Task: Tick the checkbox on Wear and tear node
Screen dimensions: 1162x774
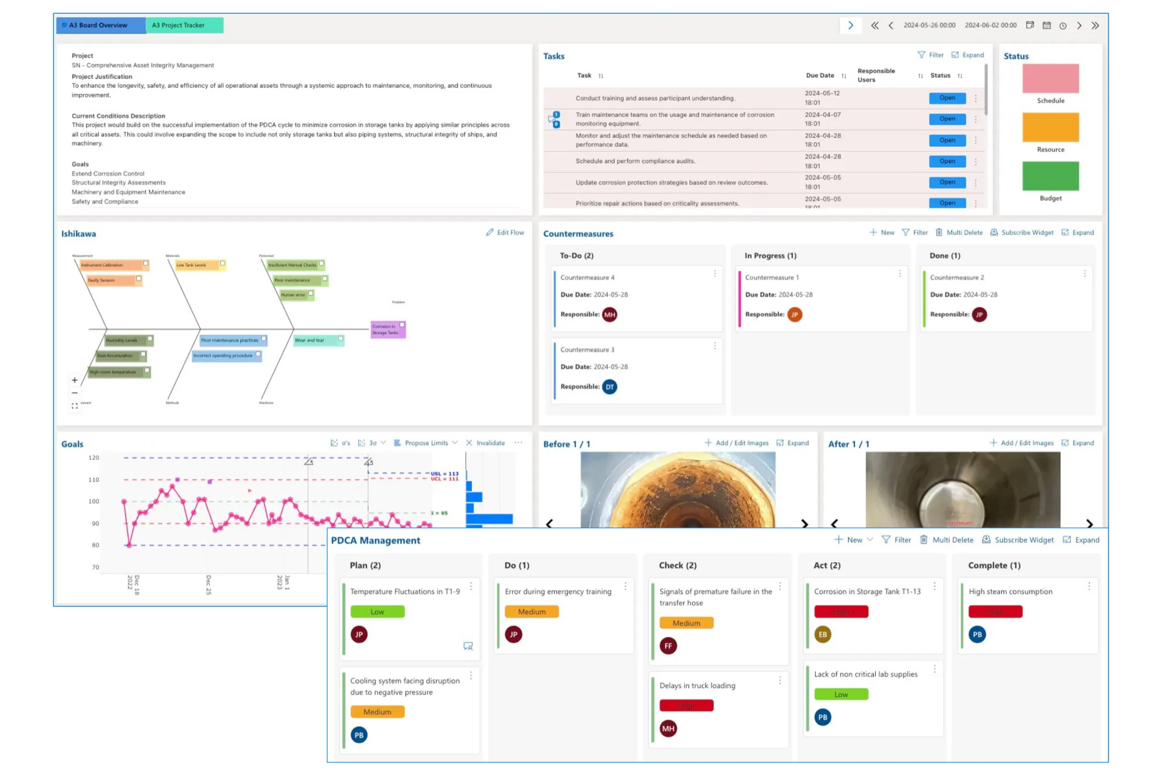Action: coord(340,339)
